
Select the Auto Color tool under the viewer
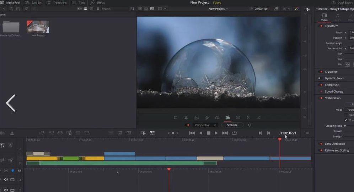point(248,117)
